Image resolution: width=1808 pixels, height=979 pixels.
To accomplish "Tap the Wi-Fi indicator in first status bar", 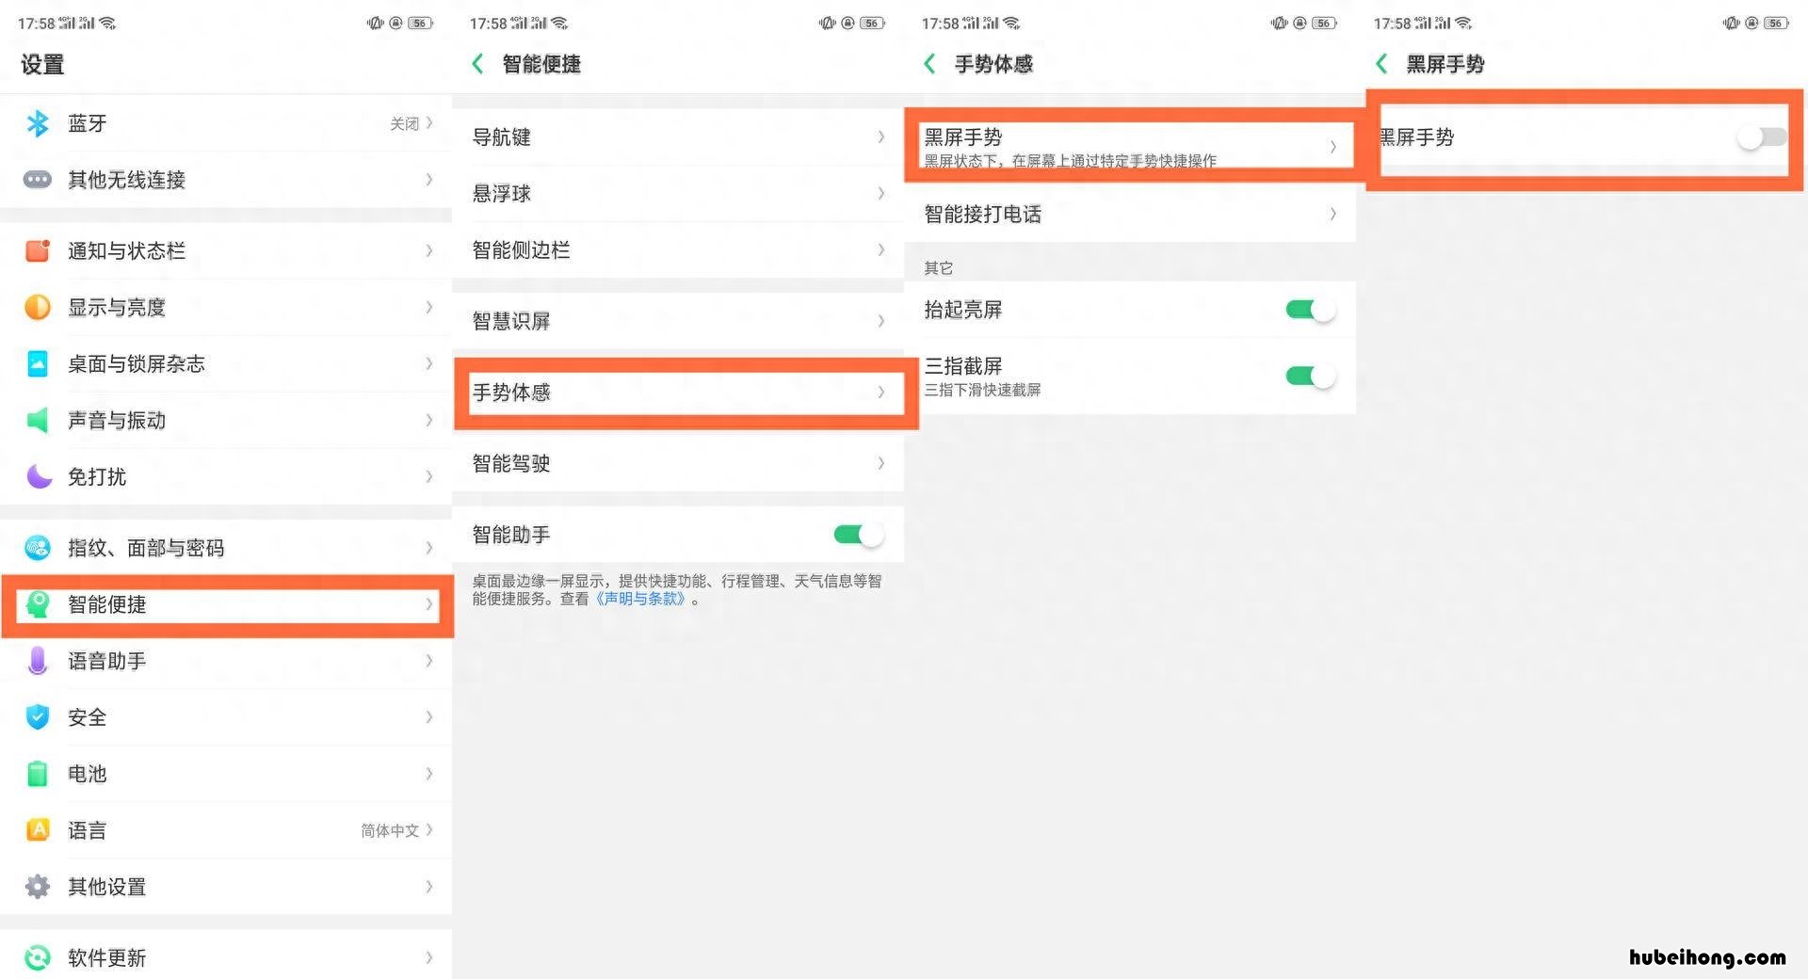I will [x=108, y=23].
